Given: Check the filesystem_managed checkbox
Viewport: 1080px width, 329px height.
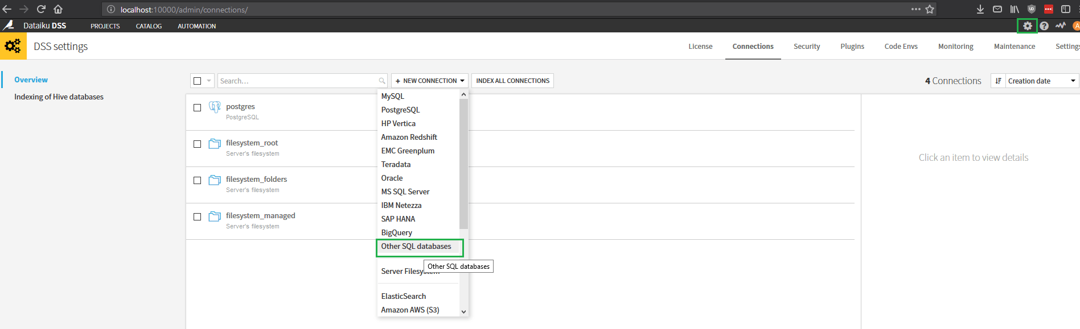Looking at the screenshot, I should click(x=197, y=216).
